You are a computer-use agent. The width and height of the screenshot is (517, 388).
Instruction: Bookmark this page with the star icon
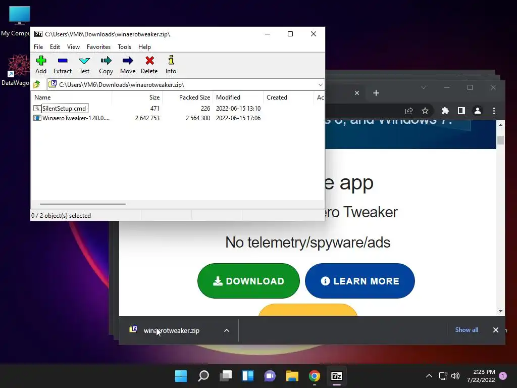pos(425,111)
